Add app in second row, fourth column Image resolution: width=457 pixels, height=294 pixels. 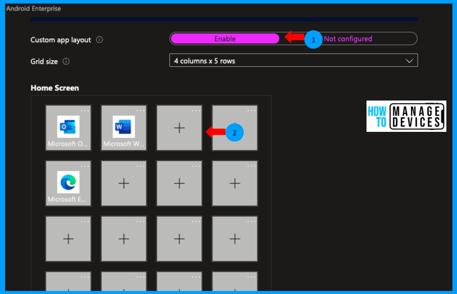point(235,183)
